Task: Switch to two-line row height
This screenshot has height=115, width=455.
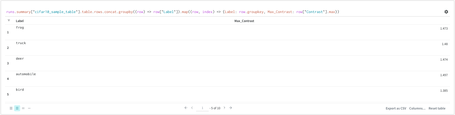Action: click(x=23, y=108)
